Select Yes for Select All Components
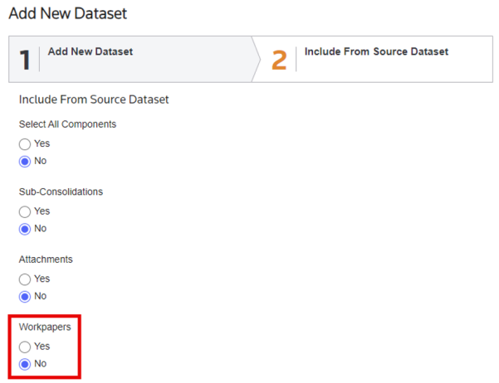 (25, 143)
